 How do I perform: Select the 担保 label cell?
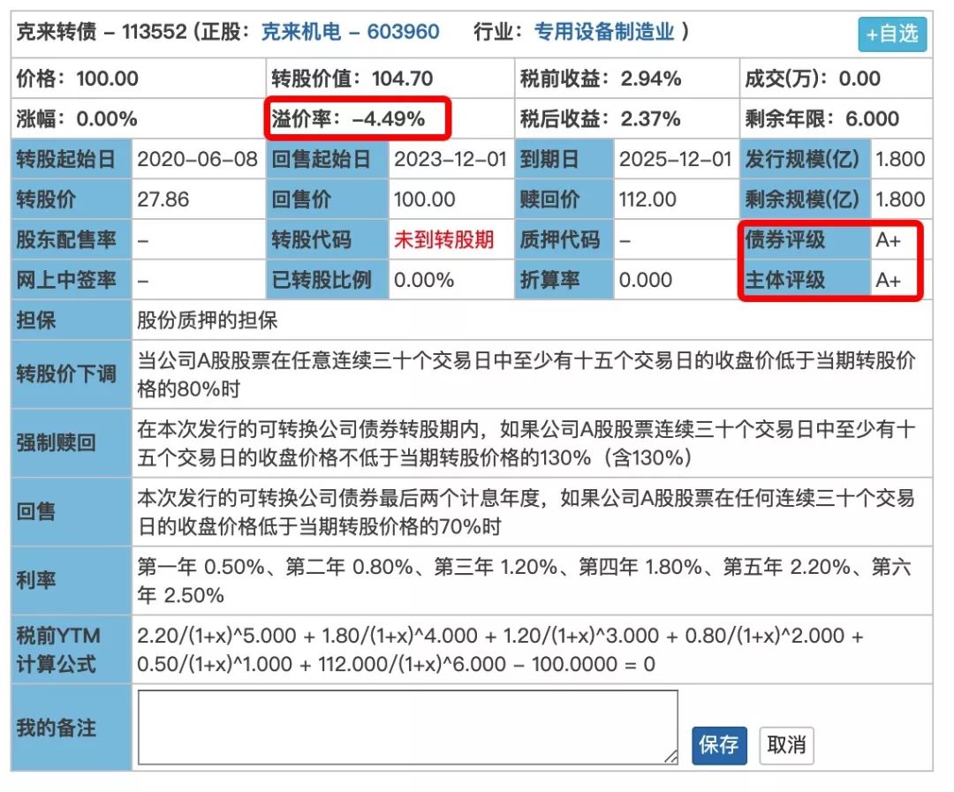click(x=72, y=320)
